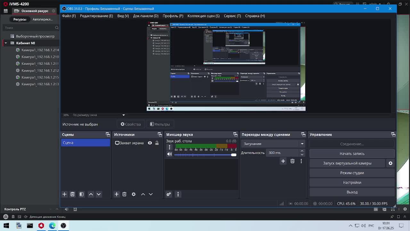Image resolution: width=410 pixels, height=231 pixels.
Task: Open the Коллекция сцен (S) menu
Action: click(x=203, y=16)
